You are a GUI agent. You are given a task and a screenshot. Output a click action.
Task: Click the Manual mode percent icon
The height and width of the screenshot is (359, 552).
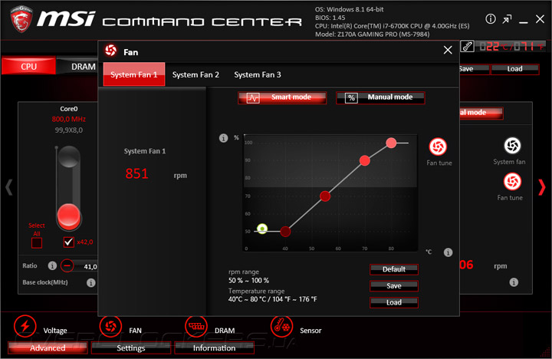(x=351, y=98)
